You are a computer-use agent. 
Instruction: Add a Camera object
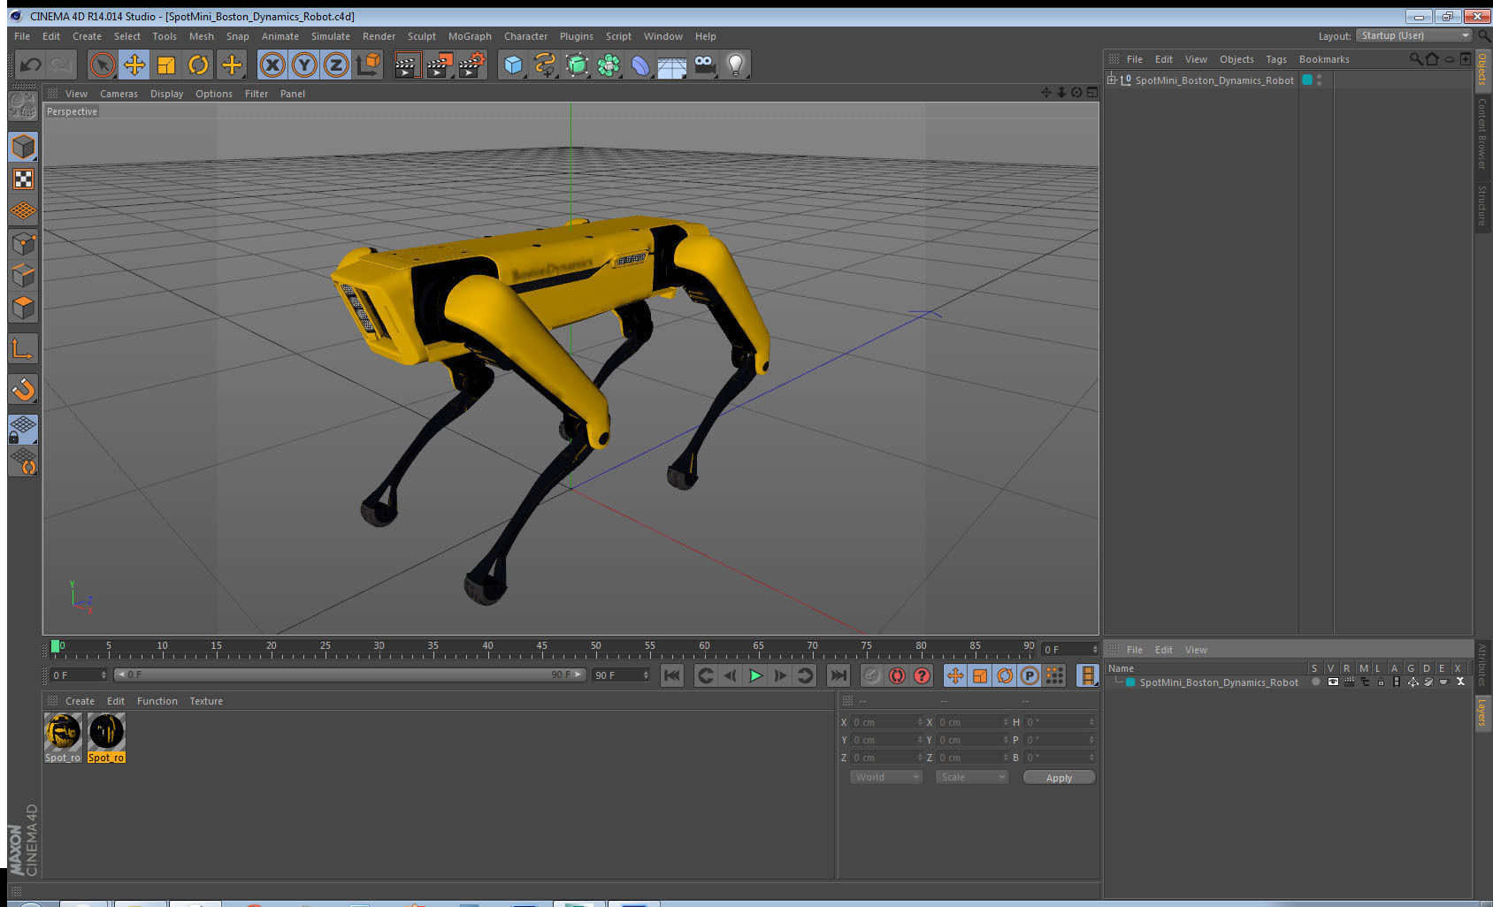pos(704,65)
